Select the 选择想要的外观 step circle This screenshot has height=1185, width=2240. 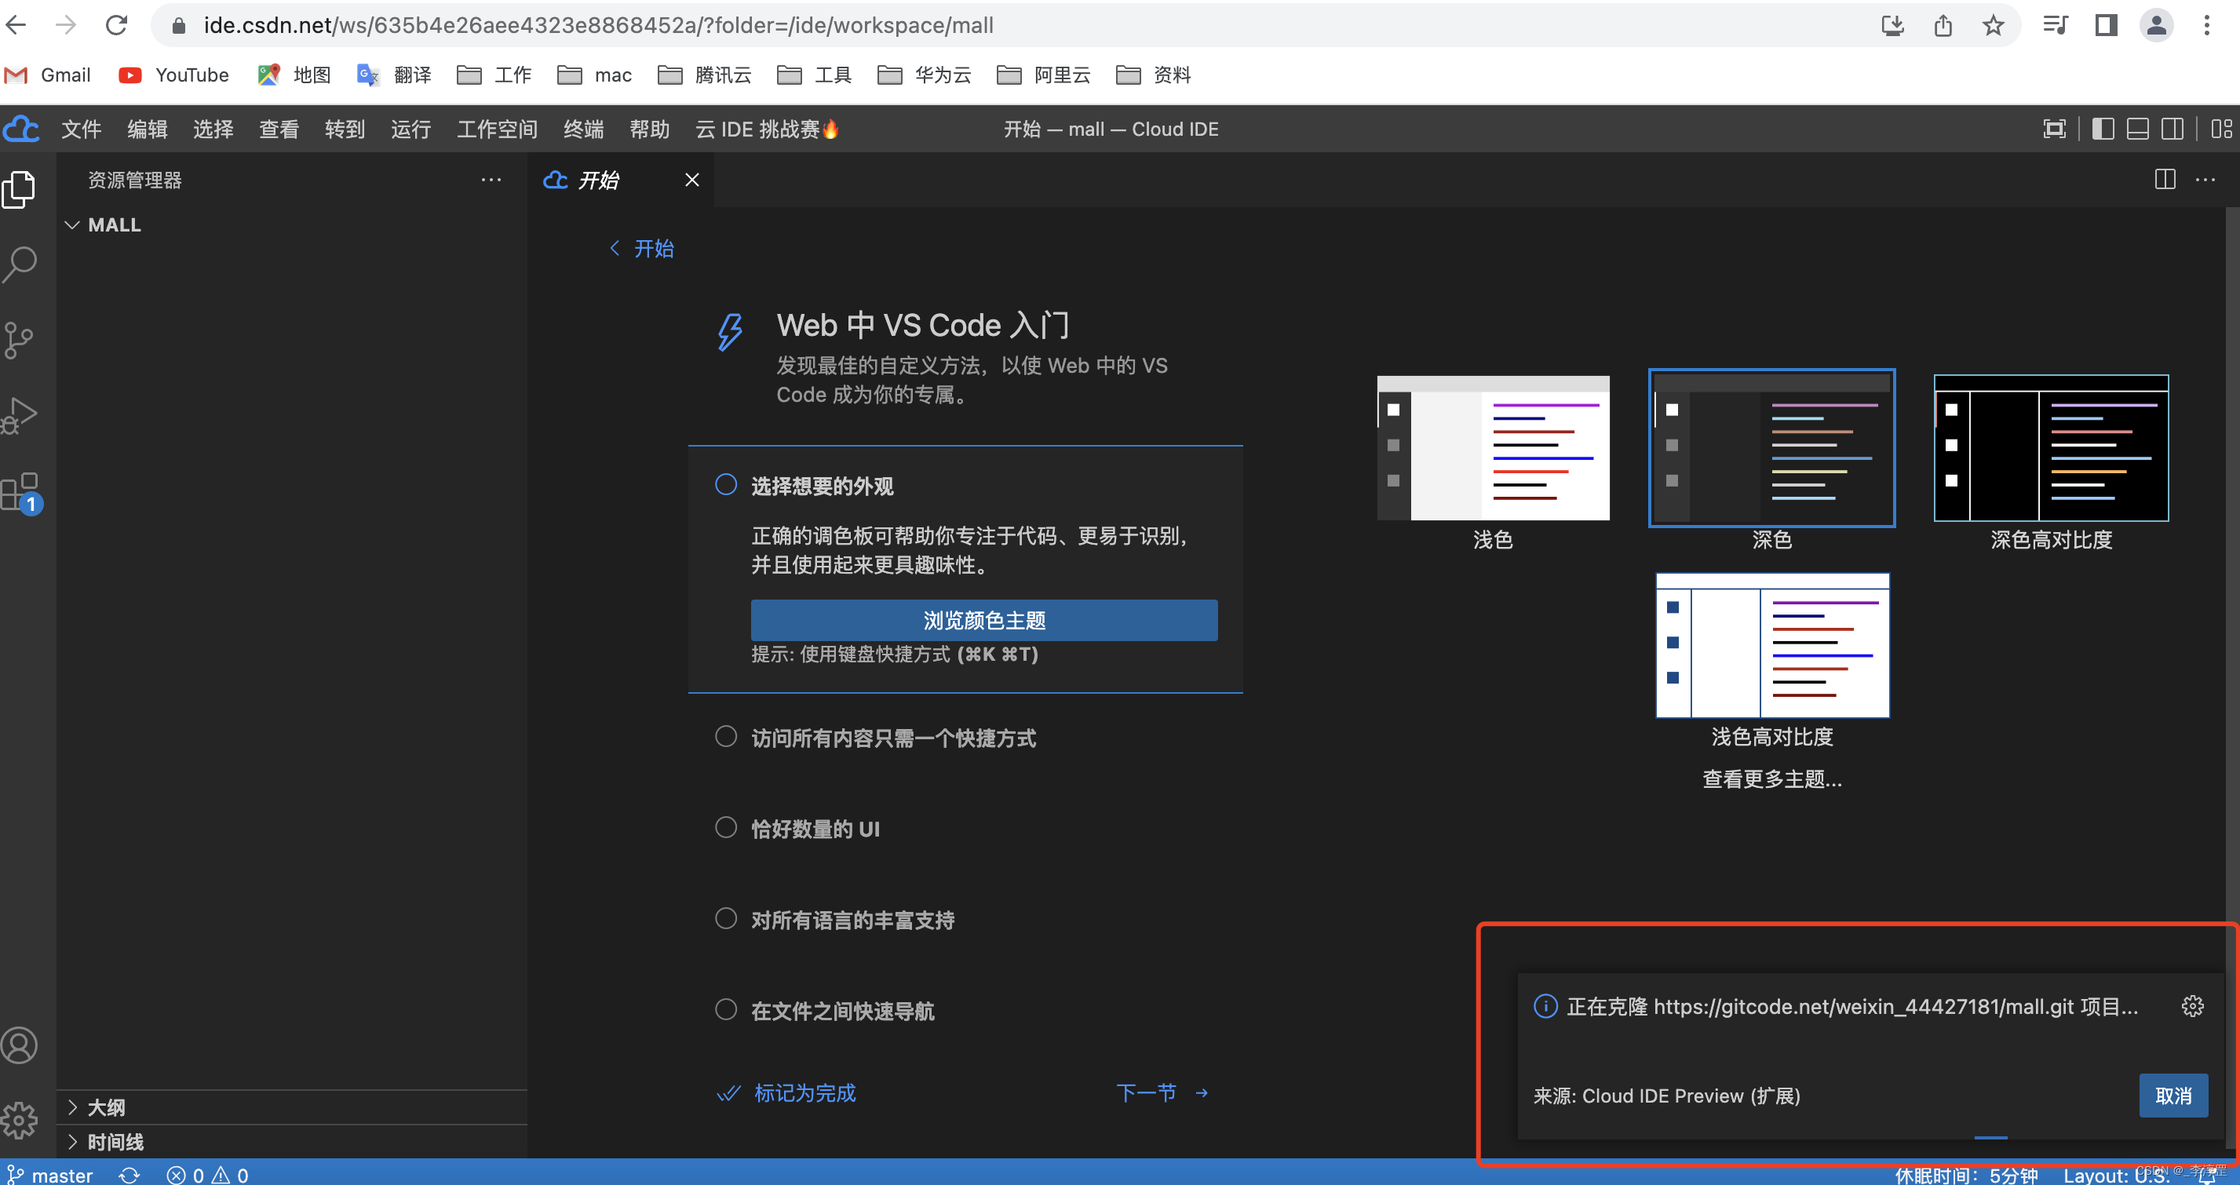click(x=726, y=484)
